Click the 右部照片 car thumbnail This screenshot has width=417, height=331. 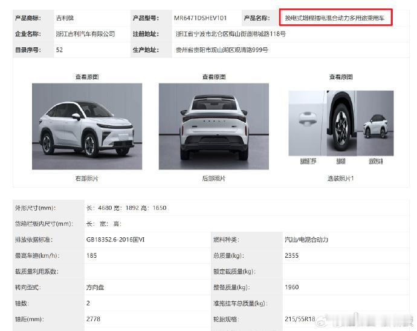coord(87,126)
